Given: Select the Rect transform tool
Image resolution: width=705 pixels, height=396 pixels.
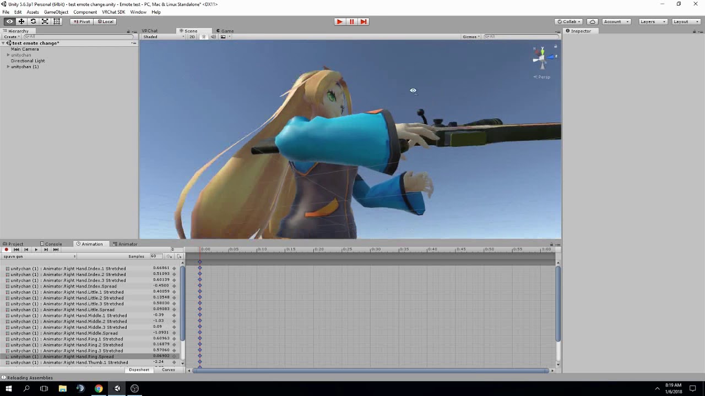Looking at the screenshot, I should point(56,21).
